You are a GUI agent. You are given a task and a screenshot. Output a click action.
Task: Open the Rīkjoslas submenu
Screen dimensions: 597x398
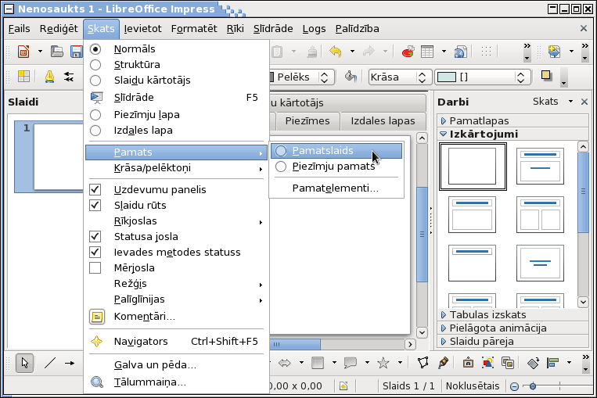(x=175, y=221)
